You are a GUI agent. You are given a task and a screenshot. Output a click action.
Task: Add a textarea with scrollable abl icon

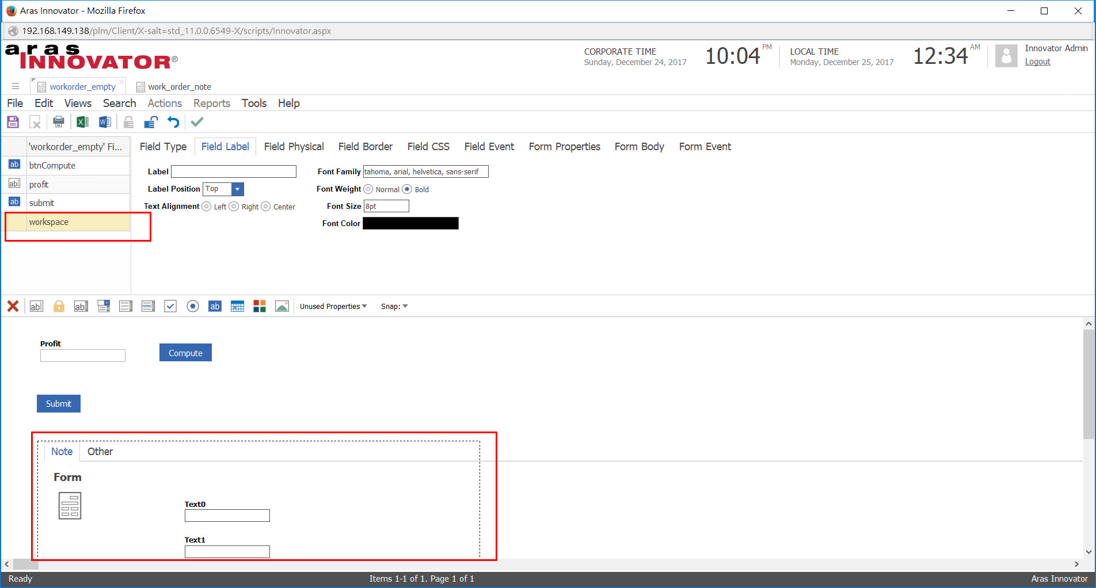81,306
